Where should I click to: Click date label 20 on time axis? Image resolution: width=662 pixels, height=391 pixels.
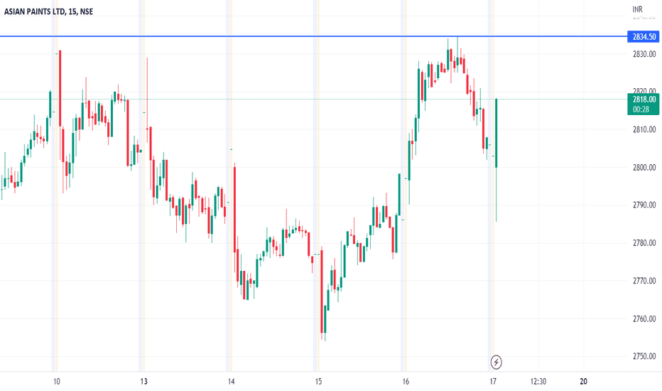[x=583, y=381]
